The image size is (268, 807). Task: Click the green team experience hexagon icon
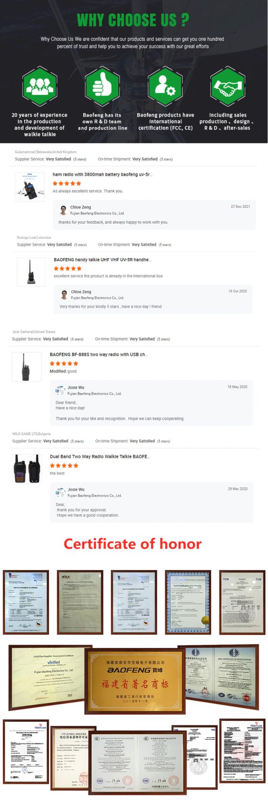tap(40, 86)
